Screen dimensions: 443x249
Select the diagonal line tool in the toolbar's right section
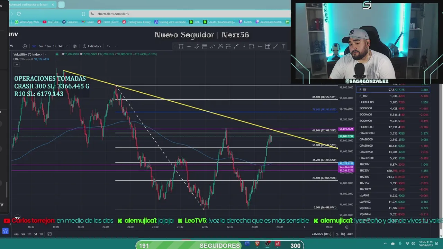[x=275, y=46]
